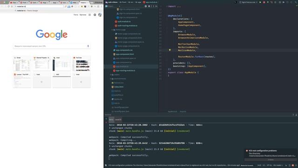Open home-page.component.html in the project tree
This screenshot has height=168, width=298.
tap(129, 38)
